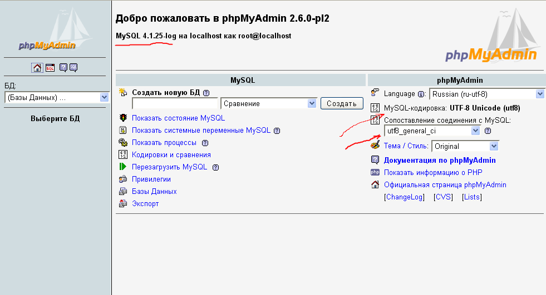This screenshot has height=295, width=546.
Task: Open the (Базы Данных) database dropdown
Action: pyautogui.click(x=57, y=98)
